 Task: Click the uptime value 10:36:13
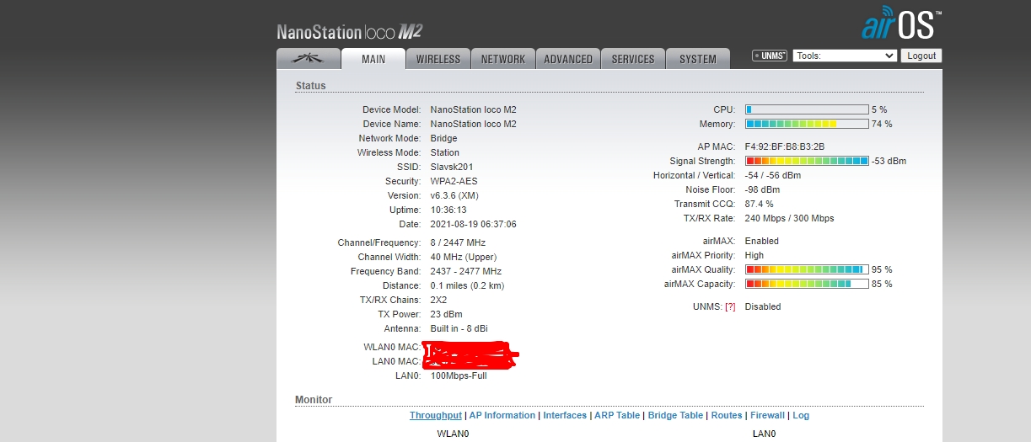448,210
